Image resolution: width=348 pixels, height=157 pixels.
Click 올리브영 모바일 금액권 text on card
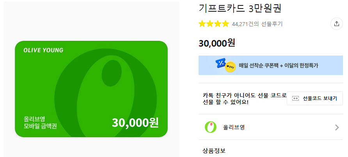coord(40,123)
